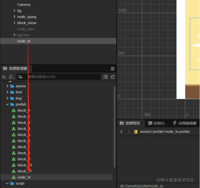Click the block_4 prefab icon
The height and width of the screenshot is (188, 200).
click(14, 129)
